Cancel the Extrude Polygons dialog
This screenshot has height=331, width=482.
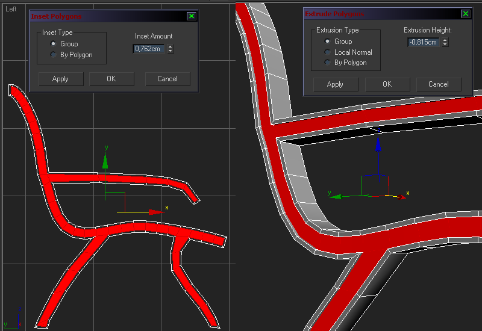click(x=439, y=84)
